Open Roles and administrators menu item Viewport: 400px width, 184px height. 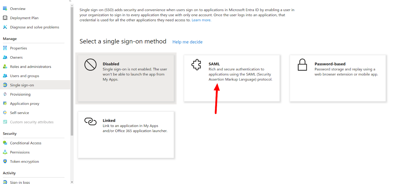pos(30,67)
